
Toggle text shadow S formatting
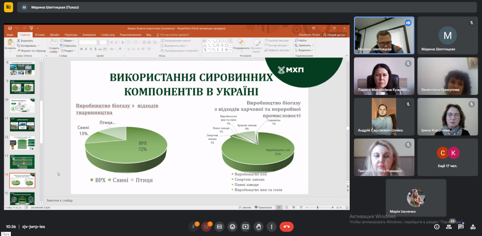click(x=96, y=49)
